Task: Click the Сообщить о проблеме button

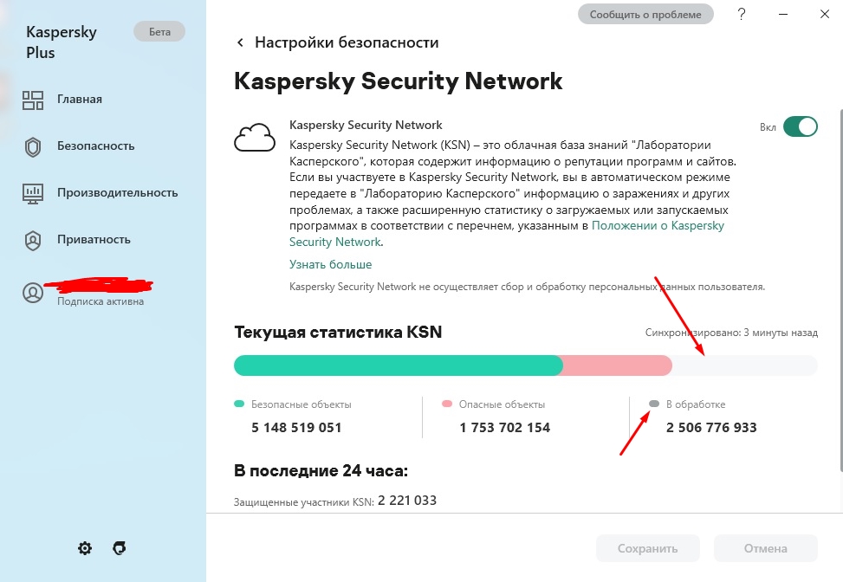Action: [x=645, y=14]
